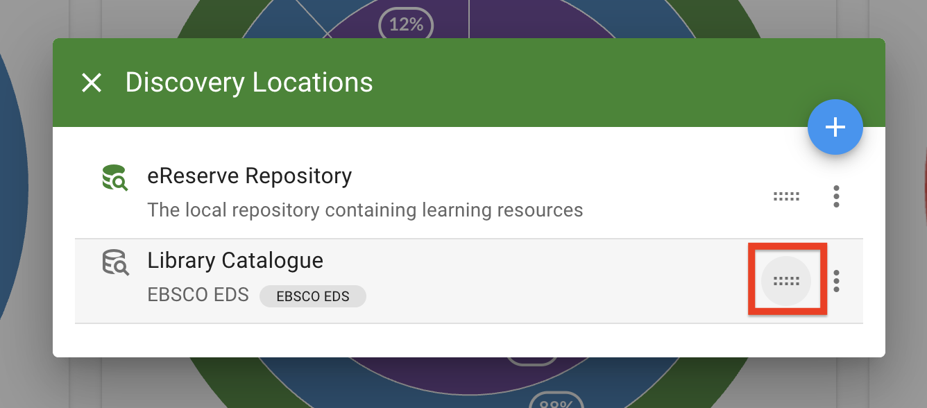Click the EBSCO EDS chip tag
The width and height of the screenshot is (927, 408).
point(312,296)
